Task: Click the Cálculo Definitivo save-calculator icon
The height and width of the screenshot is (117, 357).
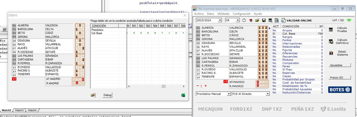Action: [331, 42]
